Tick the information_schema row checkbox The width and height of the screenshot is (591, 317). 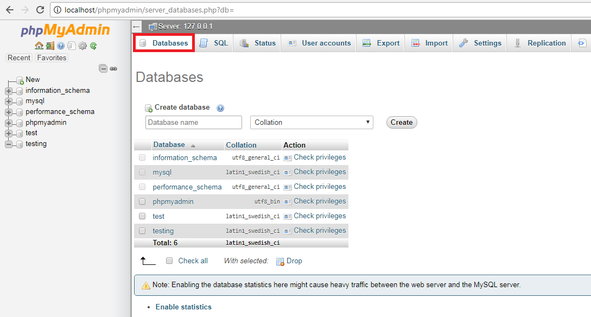click(142, 157)
